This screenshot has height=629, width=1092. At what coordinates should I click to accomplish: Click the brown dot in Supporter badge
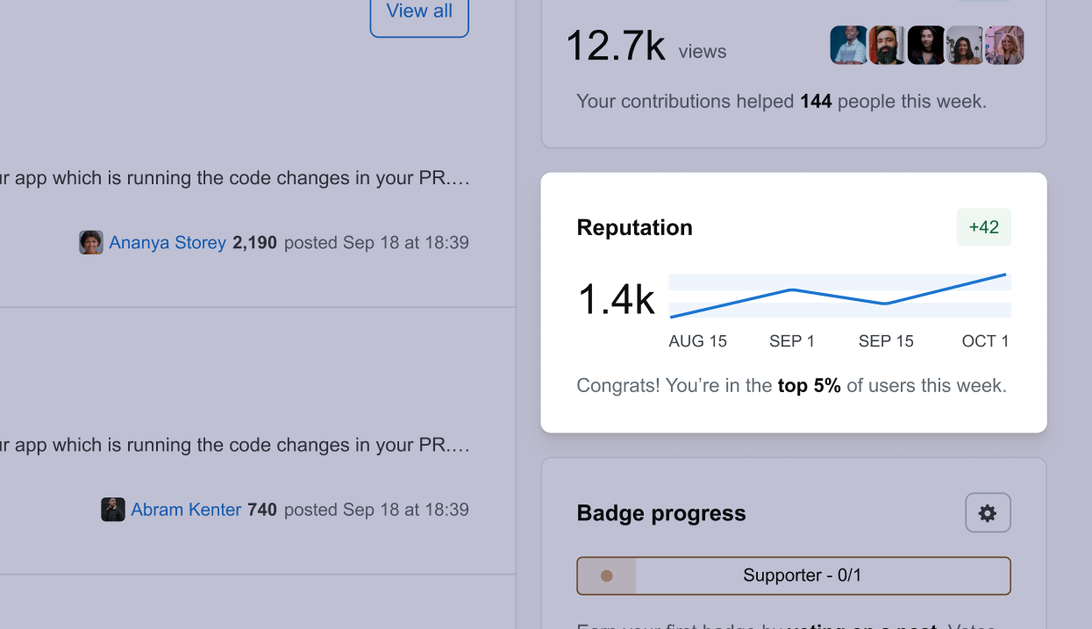click(x=606, y=576)
